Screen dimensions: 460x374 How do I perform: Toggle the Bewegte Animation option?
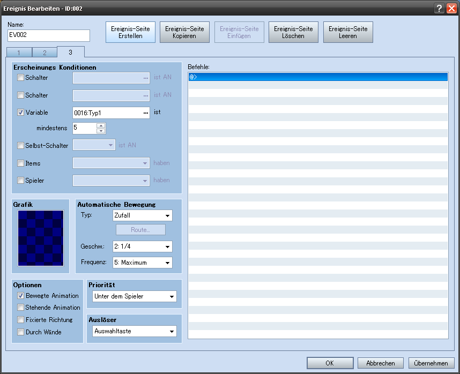tap(21, 296)
